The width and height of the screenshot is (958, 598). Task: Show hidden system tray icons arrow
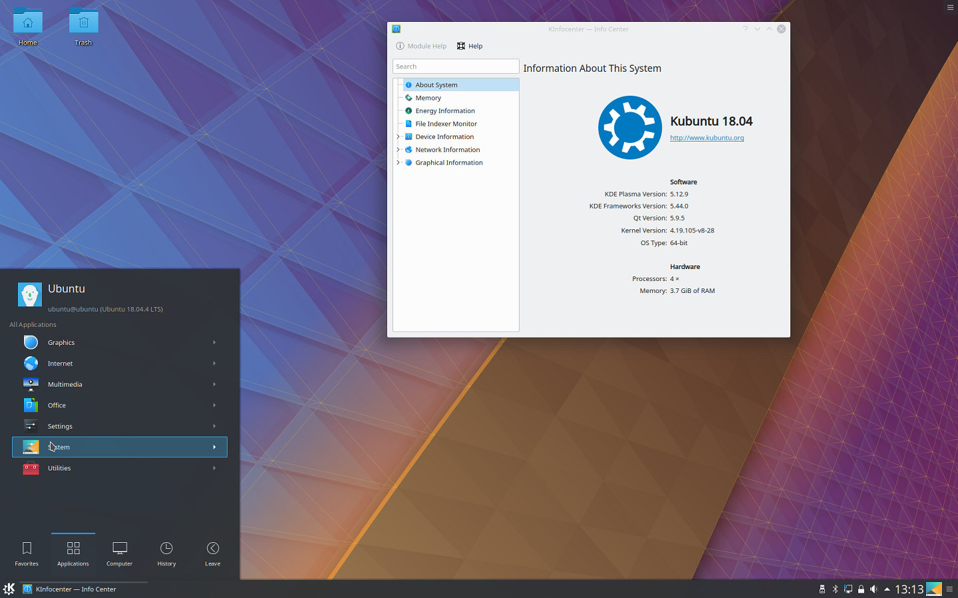point(887,589)
